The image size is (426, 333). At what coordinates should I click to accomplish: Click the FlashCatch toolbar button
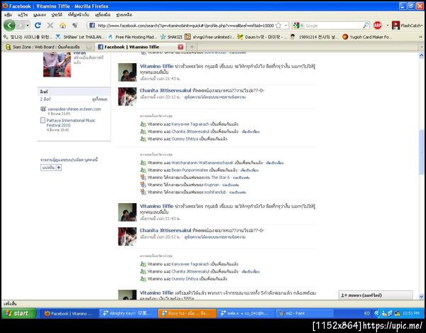(x=407, y=26)
